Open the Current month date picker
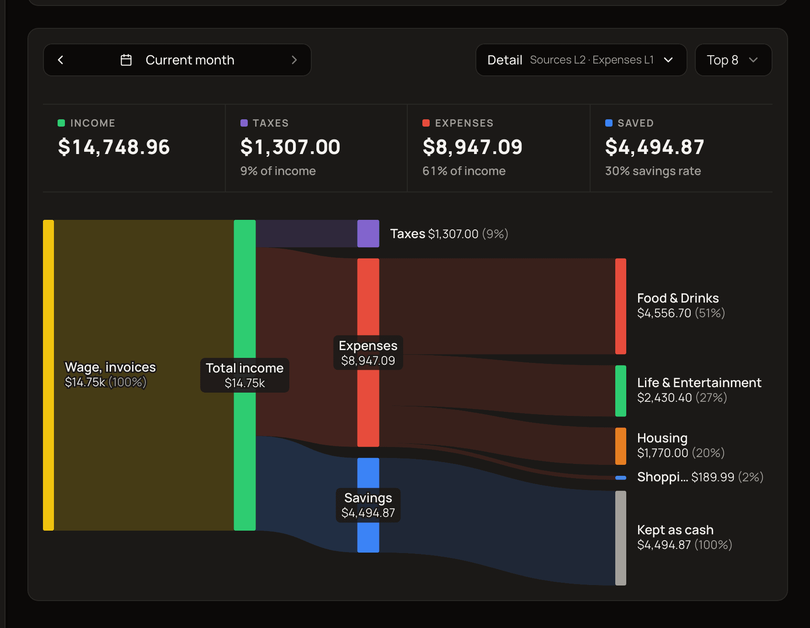Viewport: 810px width, 628px height. [x=177, y=60]
